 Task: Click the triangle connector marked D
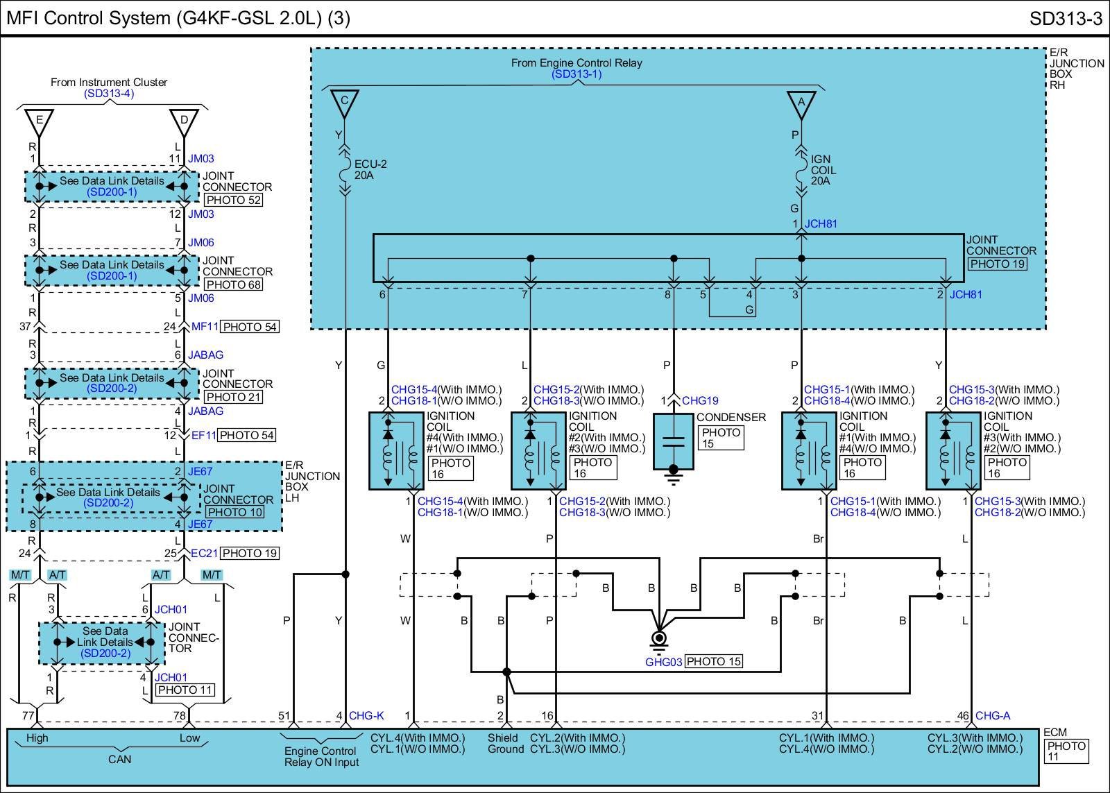click(x=184, y=121)
